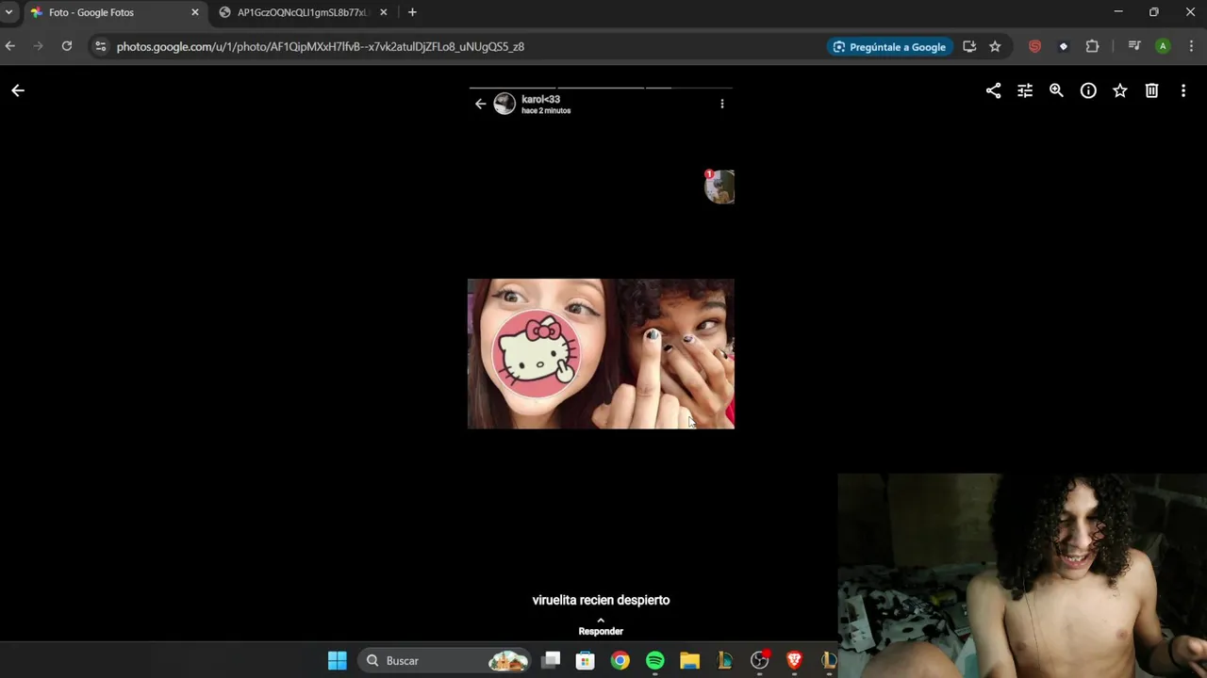Reload the current page
1207x678 pixels.
click(67, 46)
